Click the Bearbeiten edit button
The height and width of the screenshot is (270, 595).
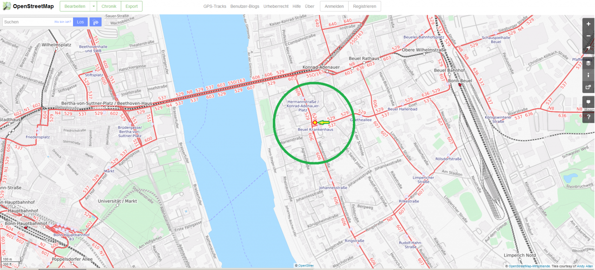point(74,7)
